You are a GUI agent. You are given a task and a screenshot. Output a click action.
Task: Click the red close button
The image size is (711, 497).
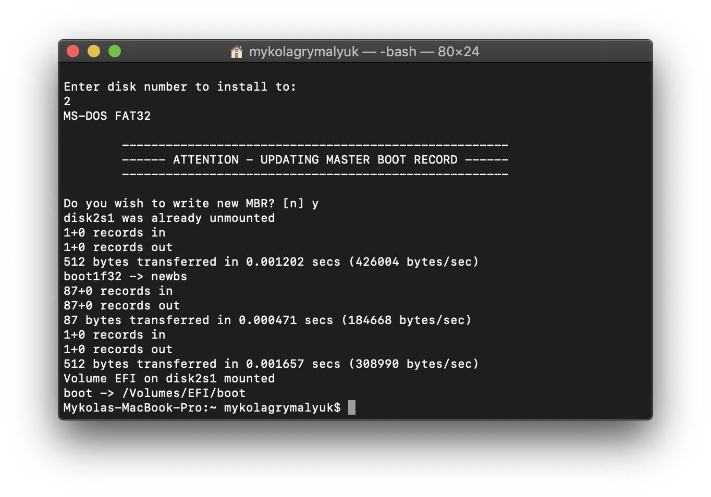73,52
